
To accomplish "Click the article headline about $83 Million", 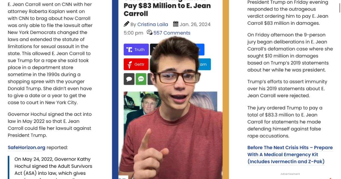I will tap(167, 9).
